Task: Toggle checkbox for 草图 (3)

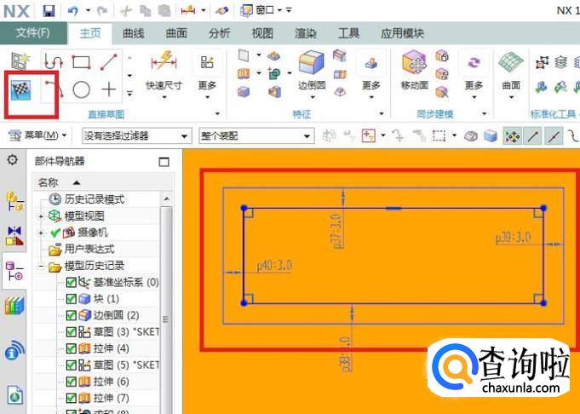Action: 71,331
